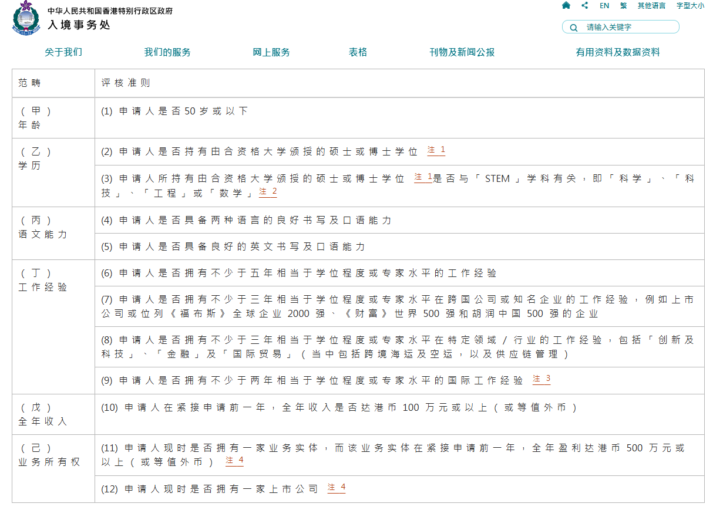The width and height of the screenshot is (713, 510).
Task: Click the search magnifier icon
Action: pos(574,28)
